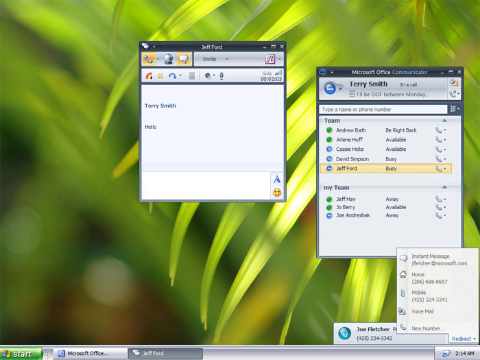End the call with red hang-up icon
The image size is (480, 360).
[x=149, y=76]
